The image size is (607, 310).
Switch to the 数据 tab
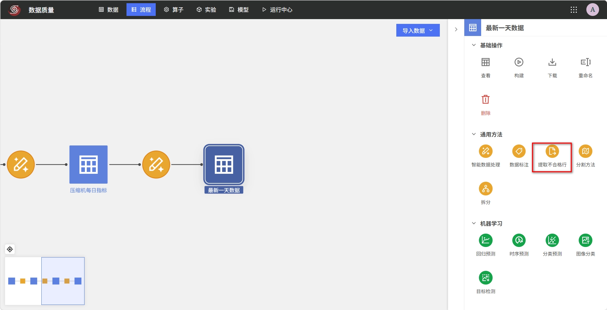(109, 10)
